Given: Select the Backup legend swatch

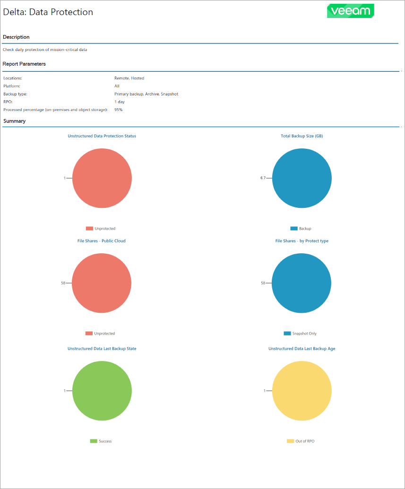Looking at the screenshot, I should pos(294,229).
